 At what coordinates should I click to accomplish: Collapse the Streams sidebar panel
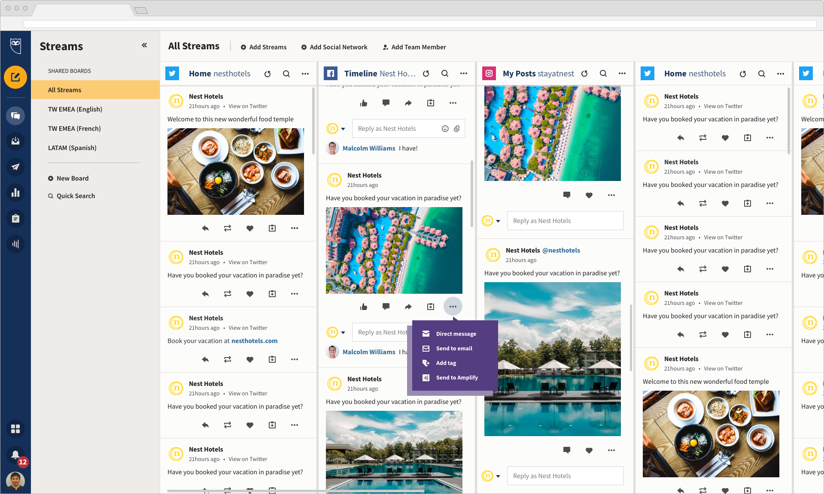point(144,45)
